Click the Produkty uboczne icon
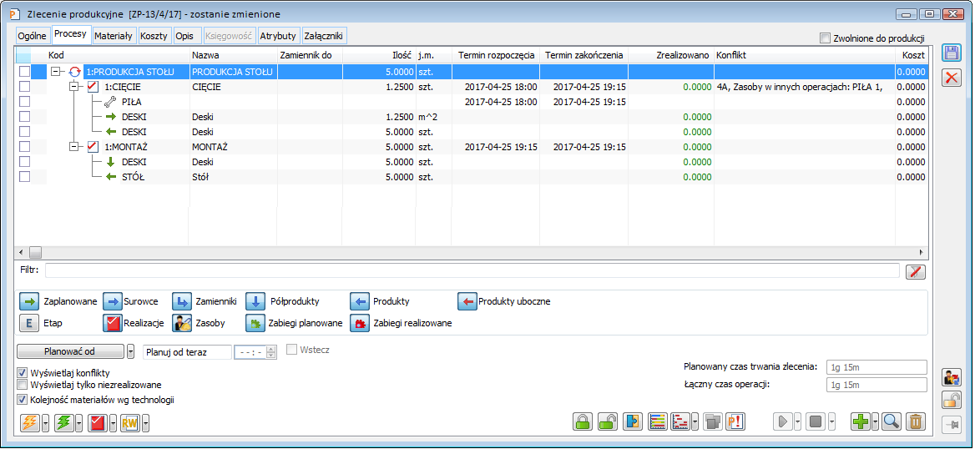975x449 pixels. (466, 301)
